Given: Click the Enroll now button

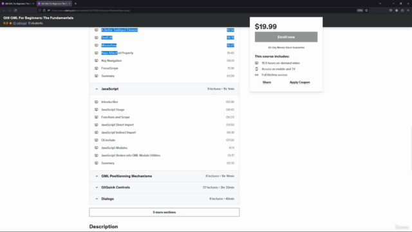Looking at the screenshot, I should click(286, 37).
